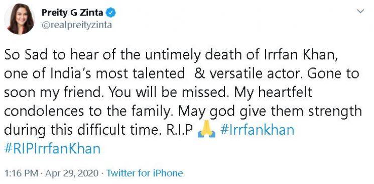Open the Preity G Zinta display name

click(72, 13)
